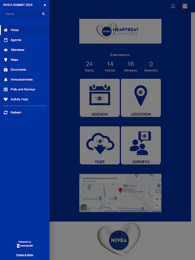Click the large NIVEA heart logo
This screenshot has height=260, width=195.
tap(119, 239)
